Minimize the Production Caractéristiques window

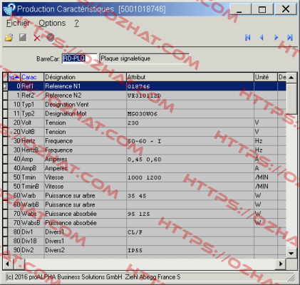(240, 9)
